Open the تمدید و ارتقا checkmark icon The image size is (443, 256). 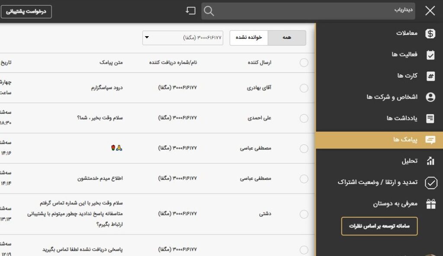tap(431, 183)
